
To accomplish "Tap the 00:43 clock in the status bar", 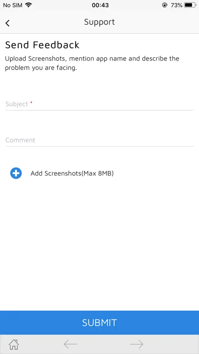I will (100, 5).
